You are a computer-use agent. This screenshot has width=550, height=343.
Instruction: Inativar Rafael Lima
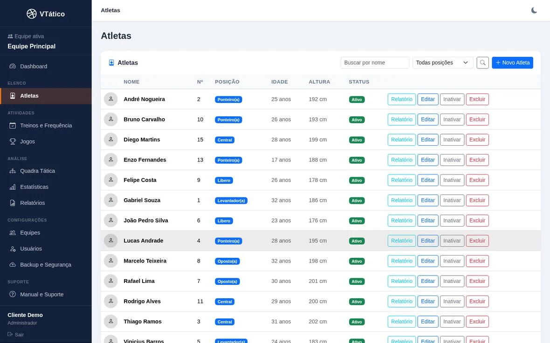pos(452,281)
